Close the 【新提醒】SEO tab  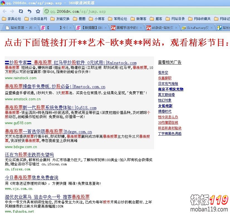[x=106, y=28]
